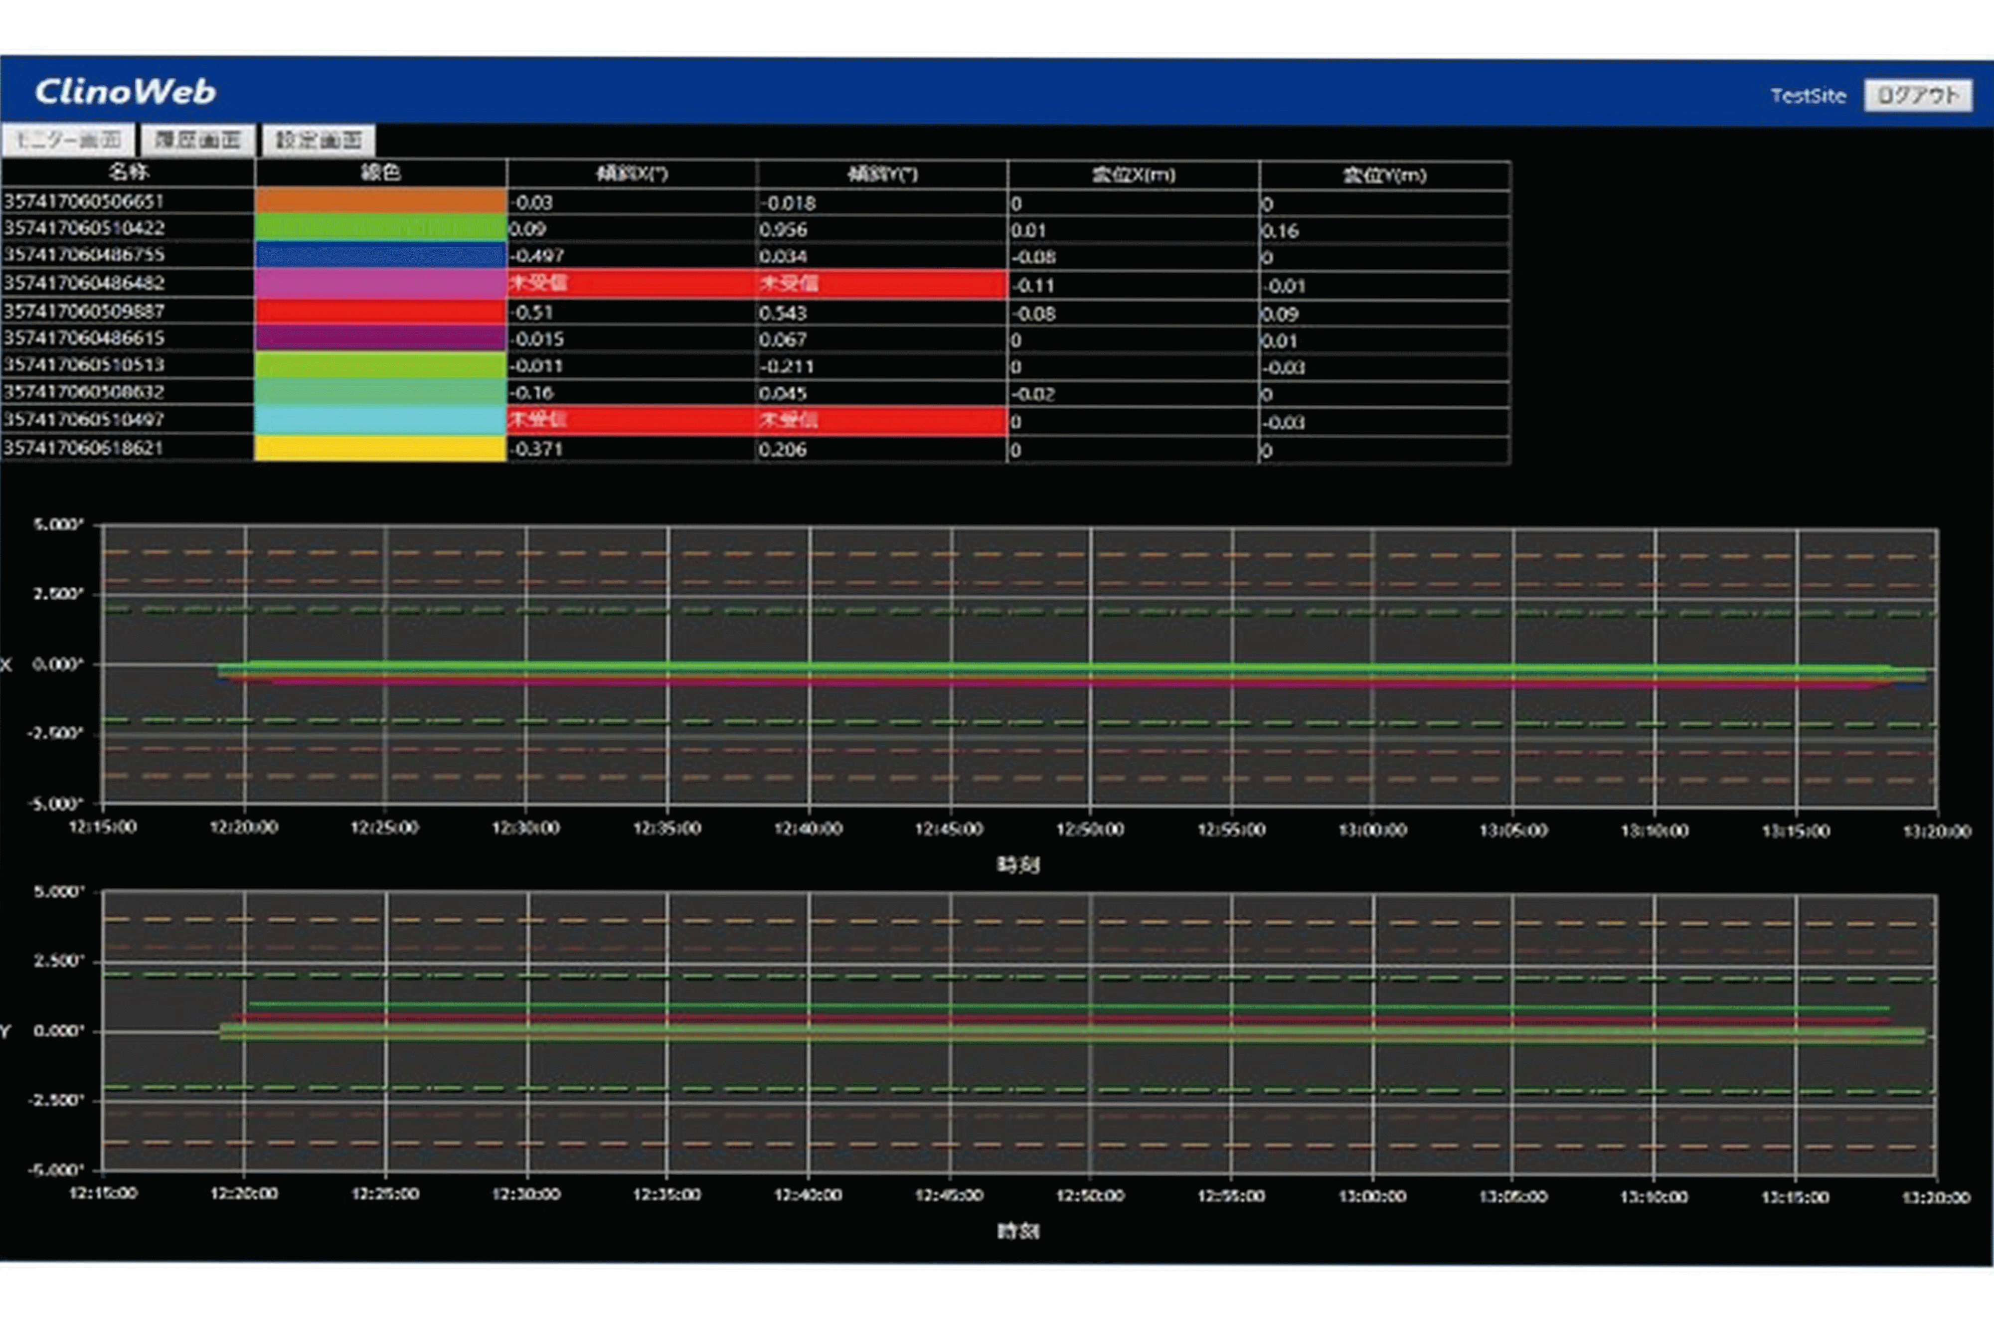Image resolution: width=1994 pixels, height=1330 pixels.
Task: Click pink swatch for sensor 357417060486482
Action: coord(380,283)
